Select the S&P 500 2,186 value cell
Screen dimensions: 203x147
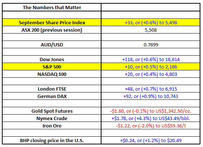click(x=151, y=67)
